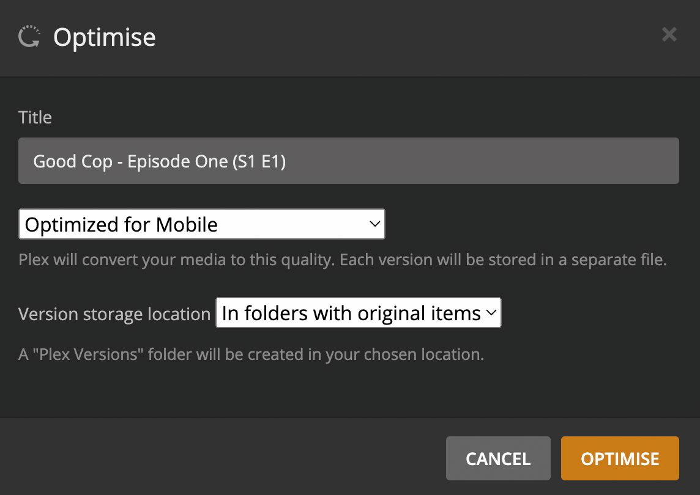Click the Good Cop - Episode One text

point(131,161)
